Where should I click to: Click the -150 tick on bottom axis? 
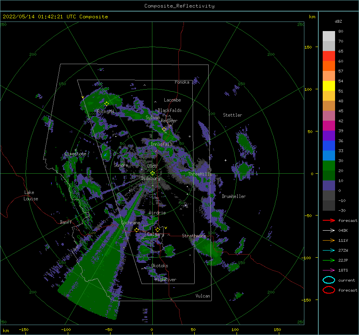click(24, 329)
